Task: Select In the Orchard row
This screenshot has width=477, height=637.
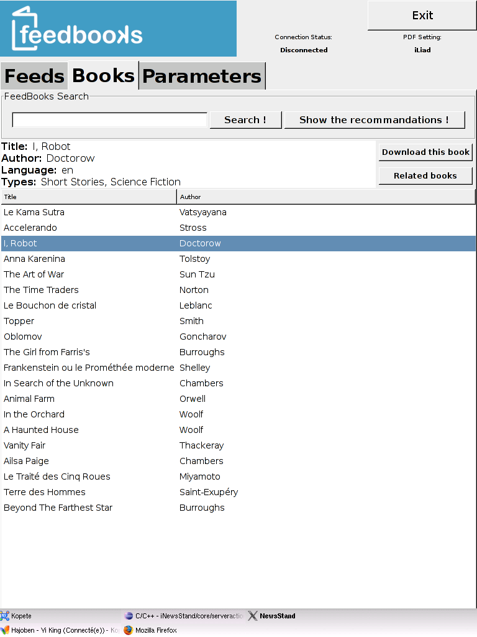Action: [x=238, y=414]
